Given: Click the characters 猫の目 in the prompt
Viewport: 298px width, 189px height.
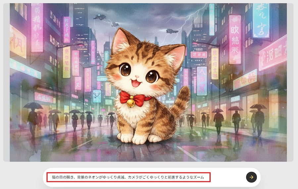Looking at the screenshot, I should 57,177.
